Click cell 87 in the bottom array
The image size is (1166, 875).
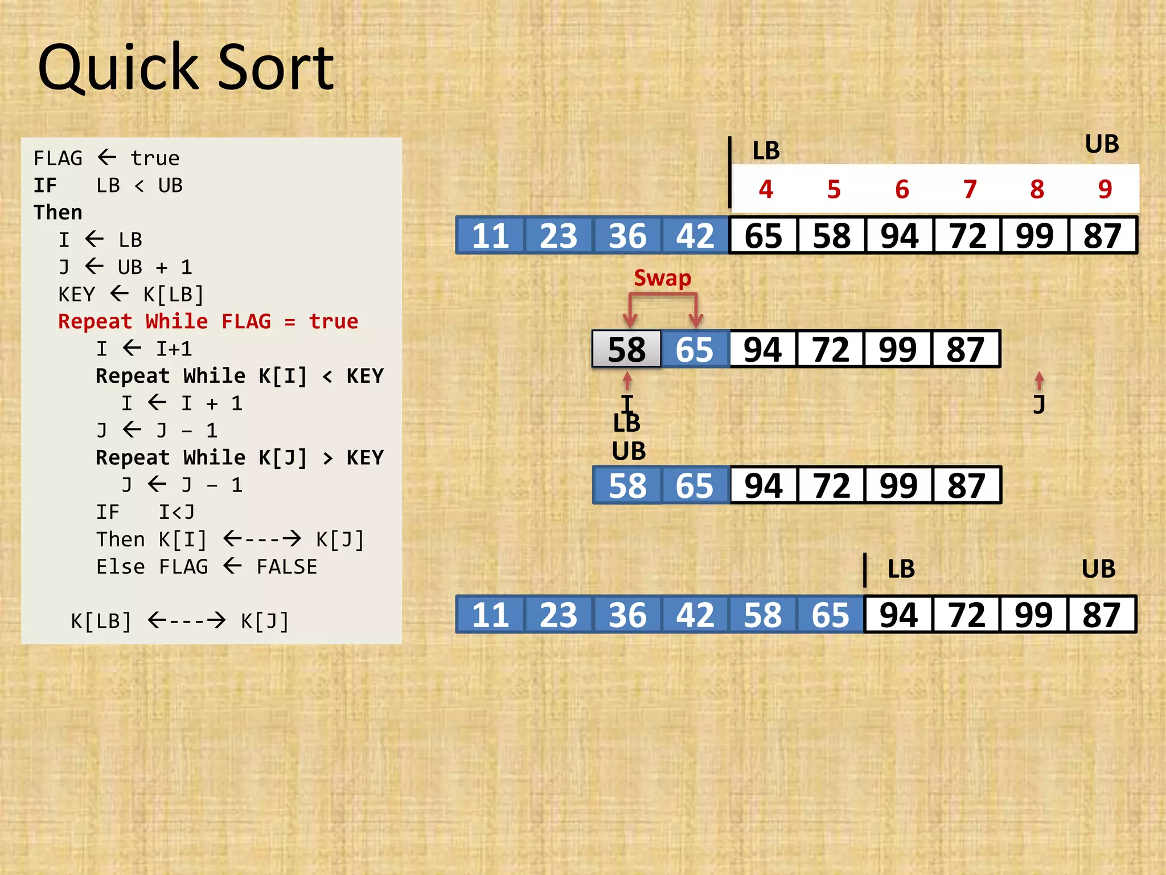tap(1102, 615)
